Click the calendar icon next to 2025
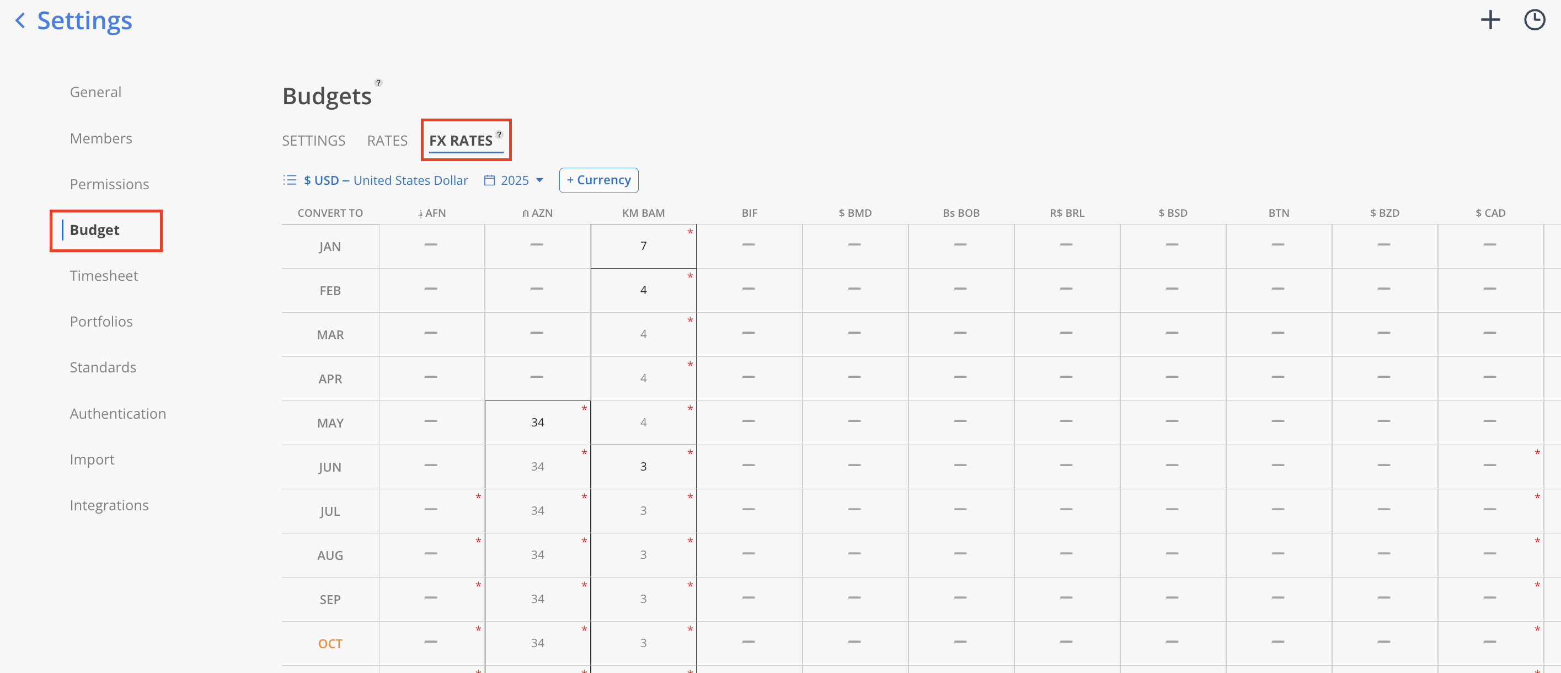Screen dimensions: 1561x673 (489, 180)
